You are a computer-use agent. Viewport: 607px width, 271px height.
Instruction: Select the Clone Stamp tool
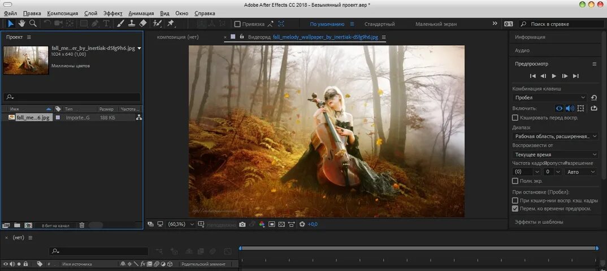pyautogui.click(x=132, y=23)
